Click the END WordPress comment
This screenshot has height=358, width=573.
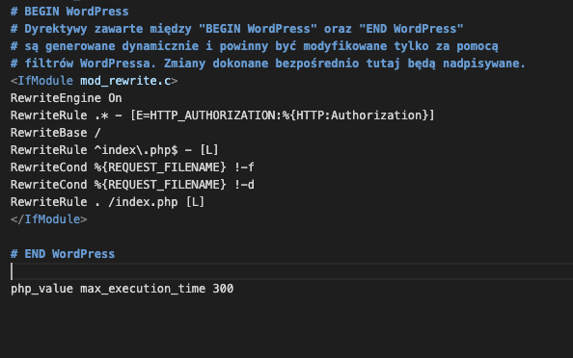point(63,254)
